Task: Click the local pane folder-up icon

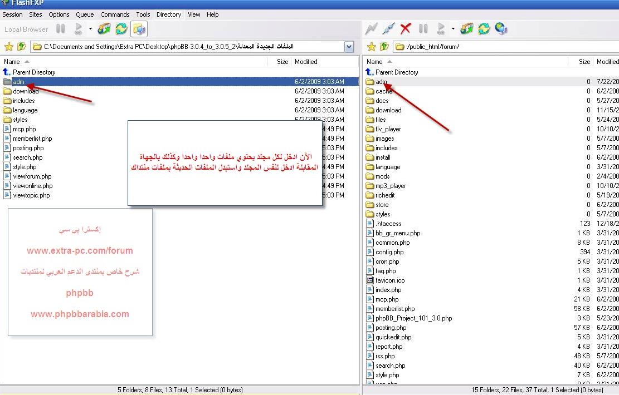Action: click(x=22, y=47)
